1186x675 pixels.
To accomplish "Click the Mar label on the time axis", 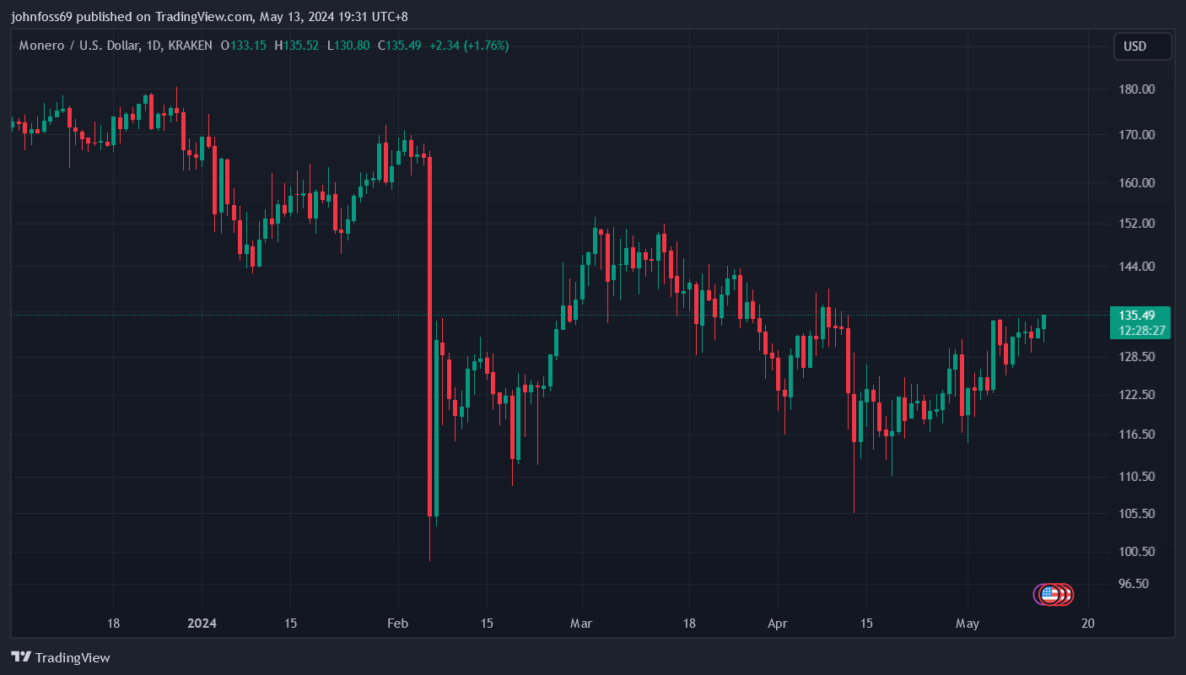I will pos(581,624).
